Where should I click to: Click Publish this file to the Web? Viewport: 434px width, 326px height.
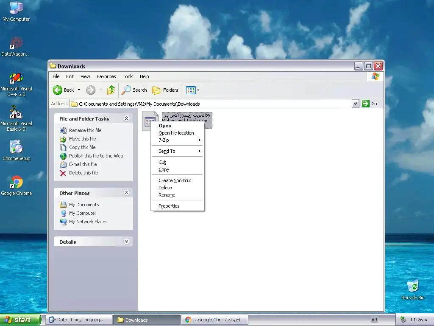(96, 156)
